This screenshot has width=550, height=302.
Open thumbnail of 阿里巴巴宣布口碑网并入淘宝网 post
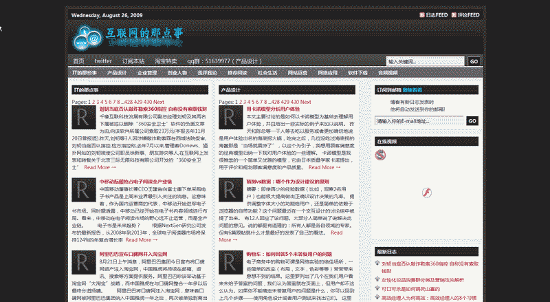(84, 262)
